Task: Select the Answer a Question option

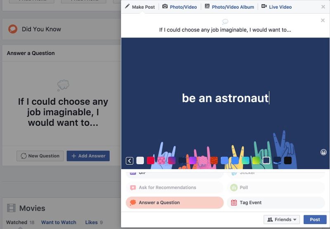Action: 174,203
